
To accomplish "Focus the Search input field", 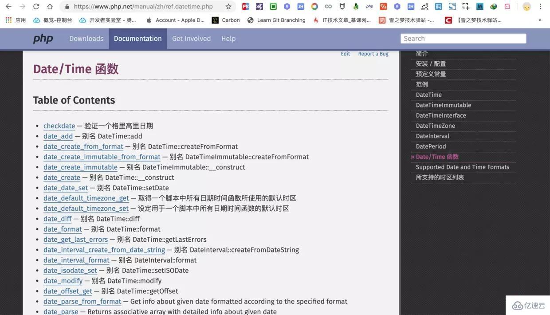I will pyautogui.click(x=463, y=39).
